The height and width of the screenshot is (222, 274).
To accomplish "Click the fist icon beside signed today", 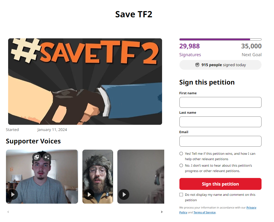I will pyautogui.click(x=197, y=65).
